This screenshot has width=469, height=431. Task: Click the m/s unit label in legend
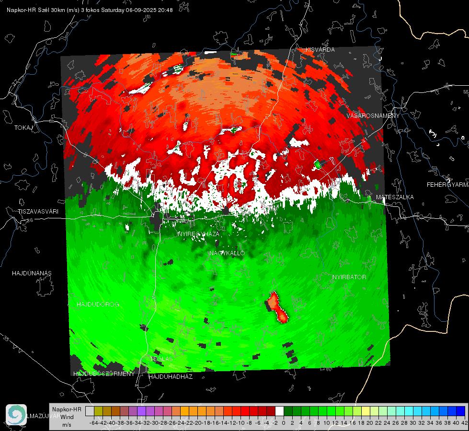click(x=67, y=425)
